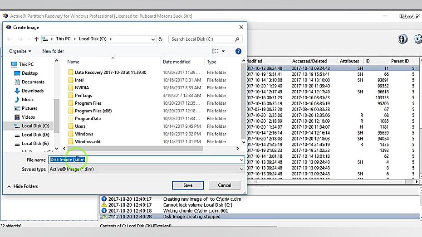Open the Save as type dropdown
This screenshot has width=422, height=237.
pos(241,169)
